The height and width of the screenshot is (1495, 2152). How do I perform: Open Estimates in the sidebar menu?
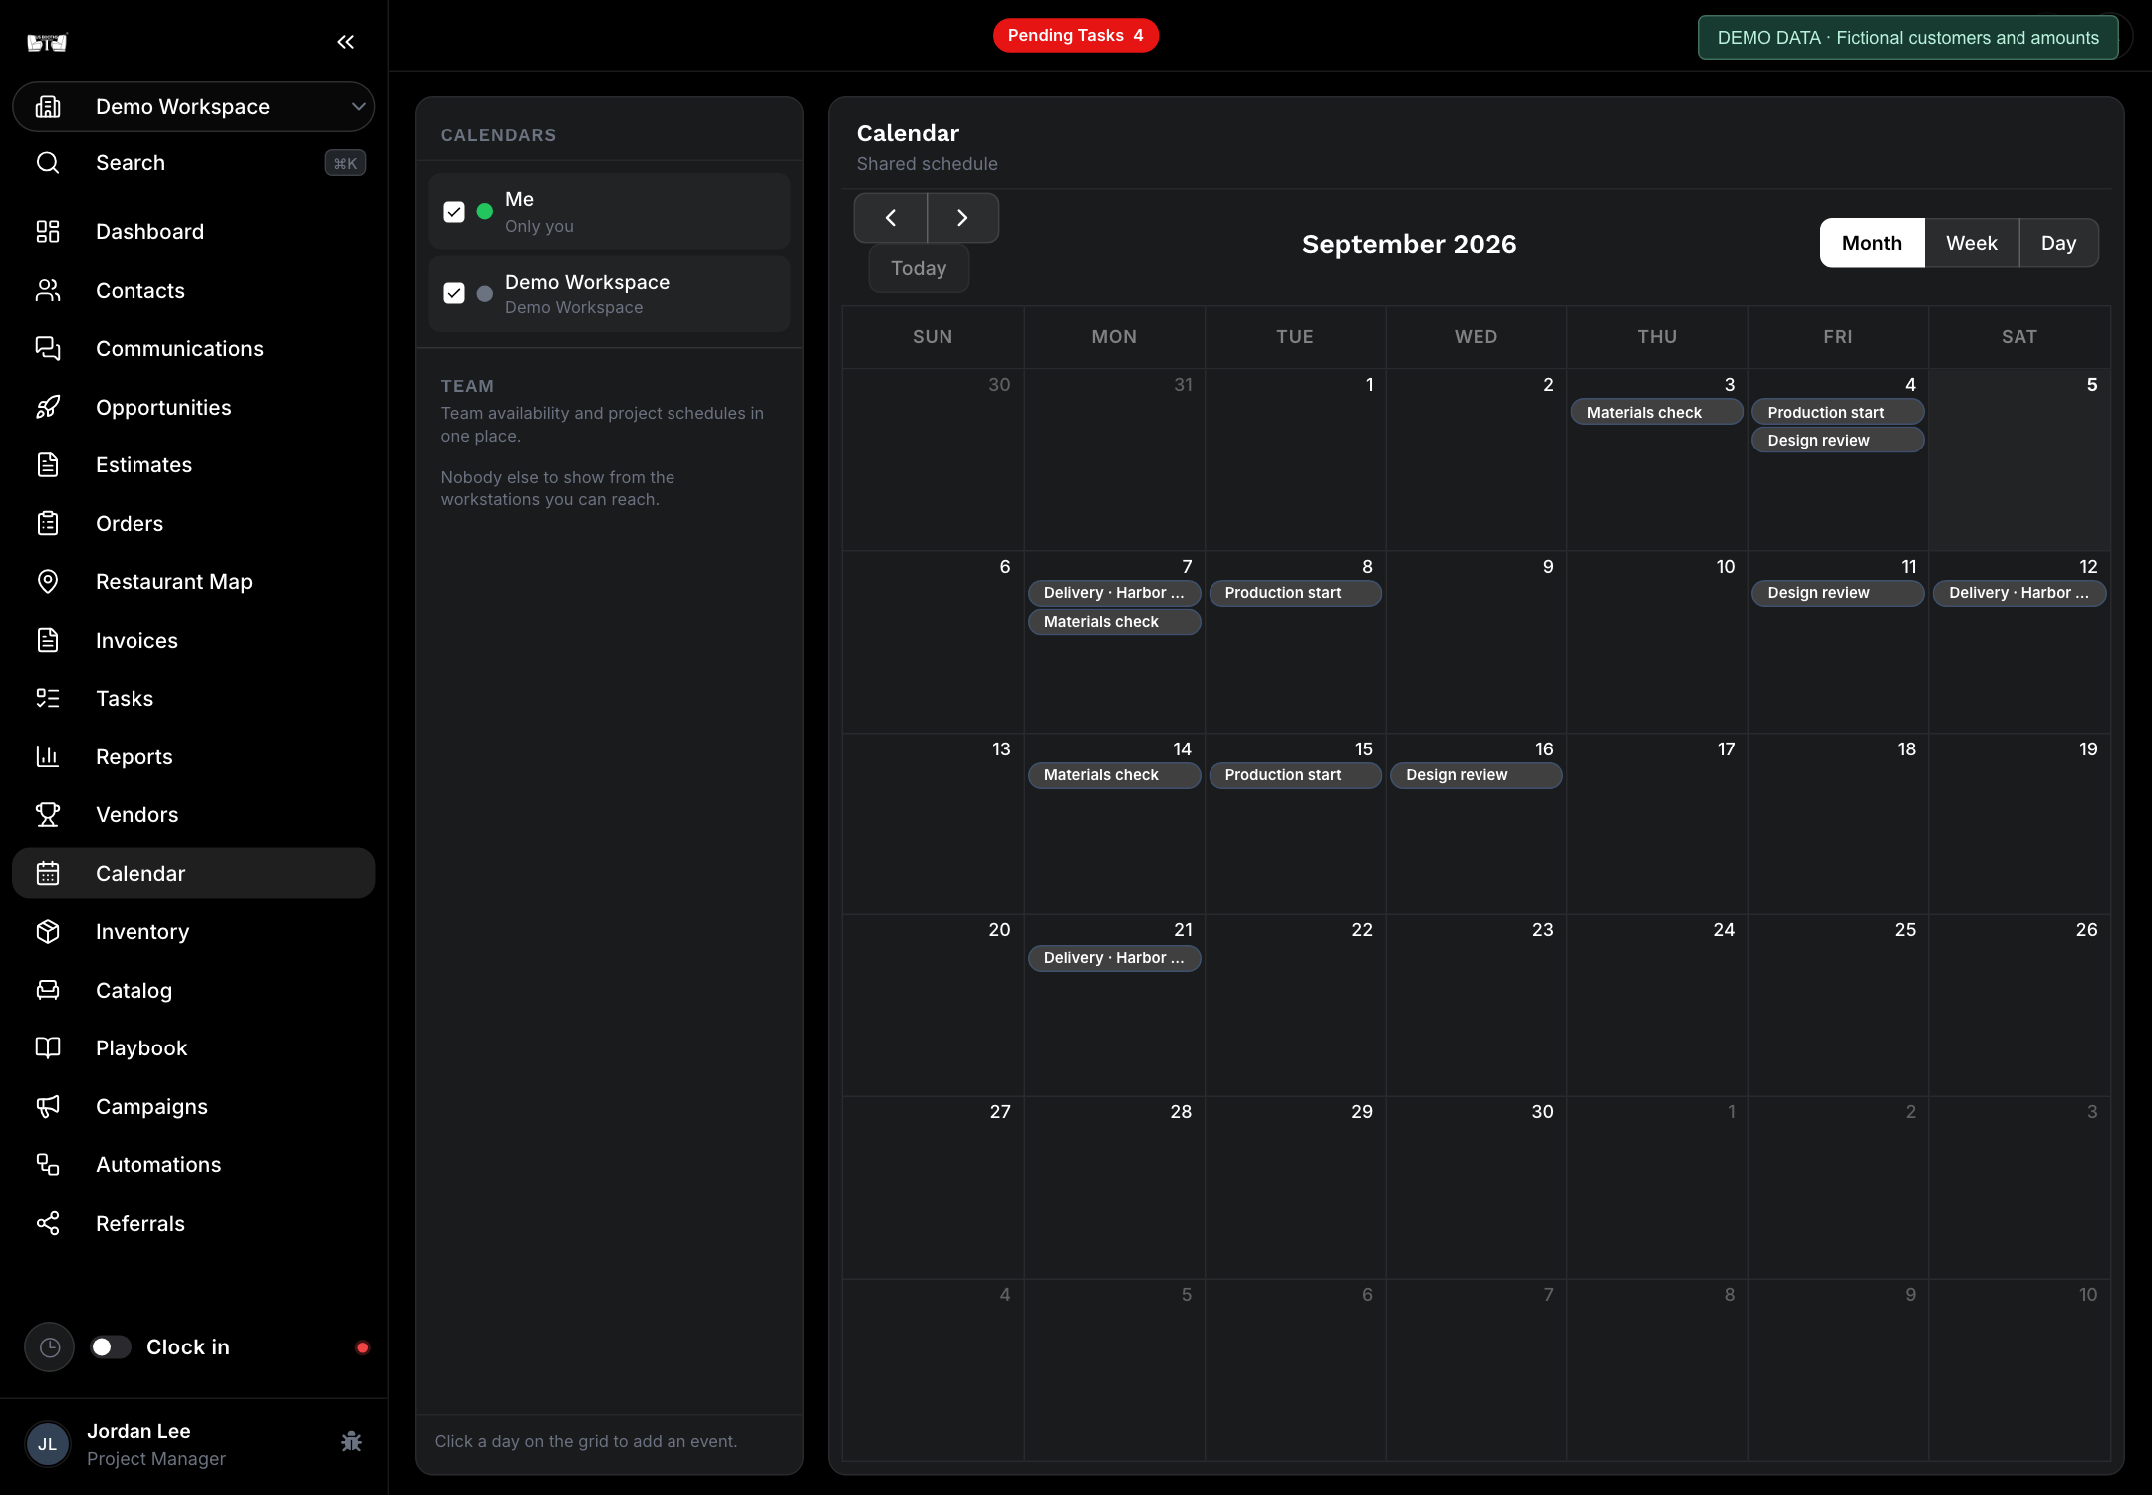193,465
